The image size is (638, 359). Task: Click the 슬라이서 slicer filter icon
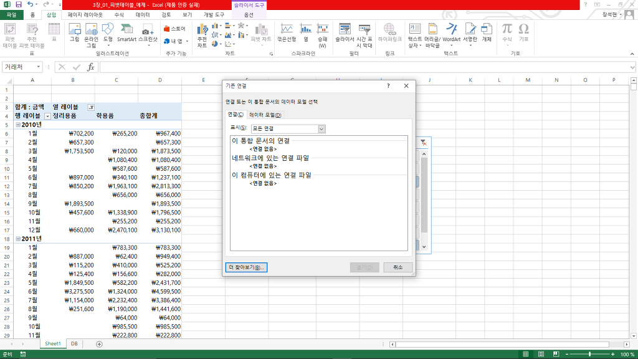coord(345,32)
